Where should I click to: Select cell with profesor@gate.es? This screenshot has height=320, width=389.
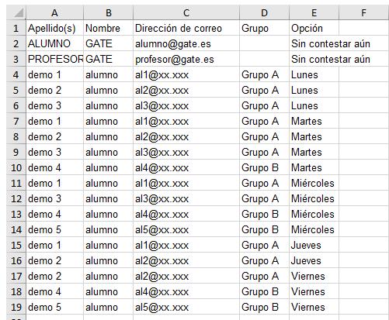tap(186, 59)
